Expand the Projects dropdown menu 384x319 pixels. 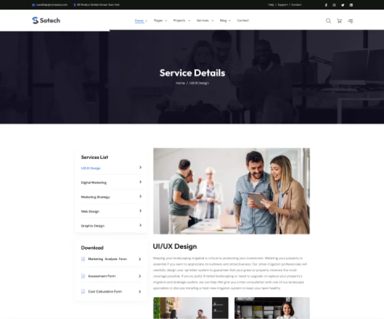pos(180,20)
